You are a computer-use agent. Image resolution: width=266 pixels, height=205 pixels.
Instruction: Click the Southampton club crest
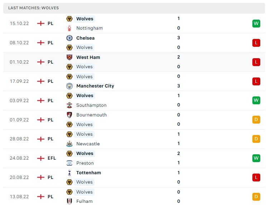(69, 105)
